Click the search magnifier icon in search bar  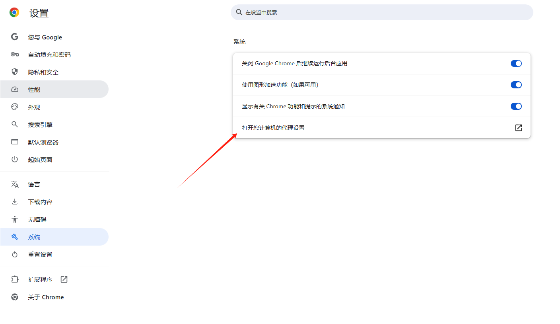pyautogui.click(x=239, y=12)
